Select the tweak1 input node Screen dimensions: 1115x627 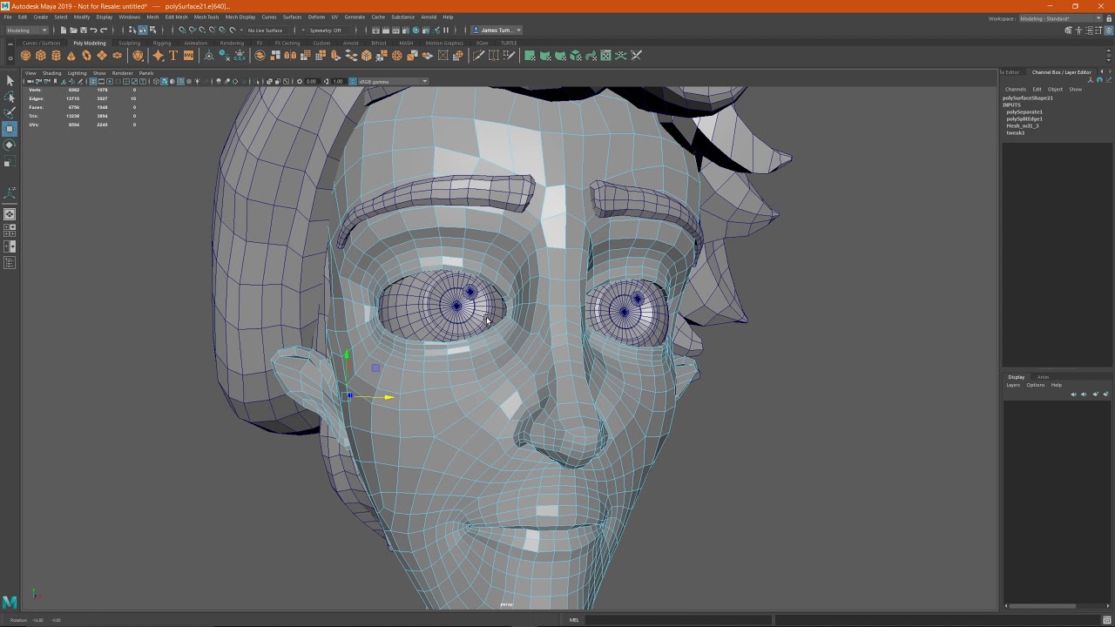click(1016, 133)
